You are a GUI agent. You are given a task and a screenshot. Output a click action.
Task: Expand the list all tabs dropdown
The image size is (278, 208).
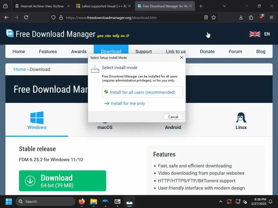click(224, 6)
